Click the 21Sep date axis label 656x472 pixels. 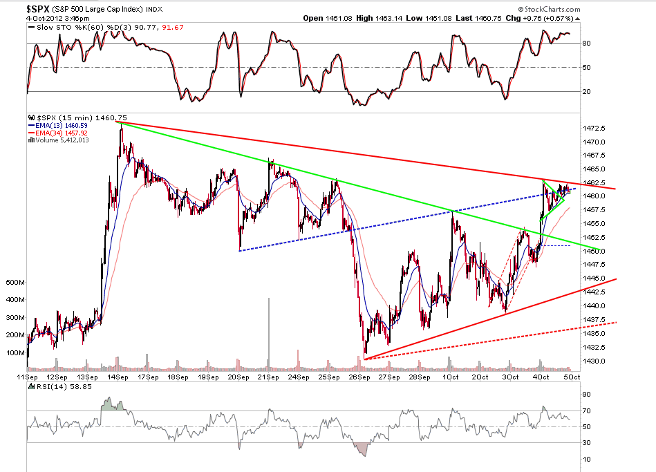[x=268, y=377]
